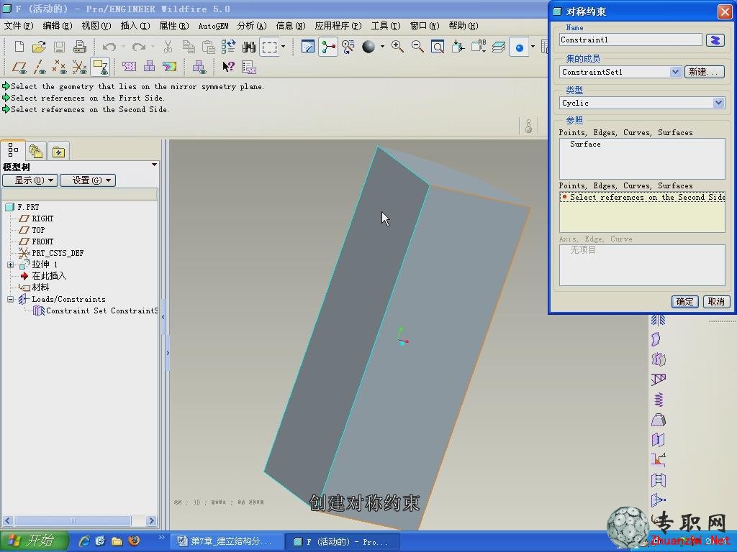This screenshot has width=737, height=552.
Task: Click the context help arrow icon
Action: (x=228, y=67)
